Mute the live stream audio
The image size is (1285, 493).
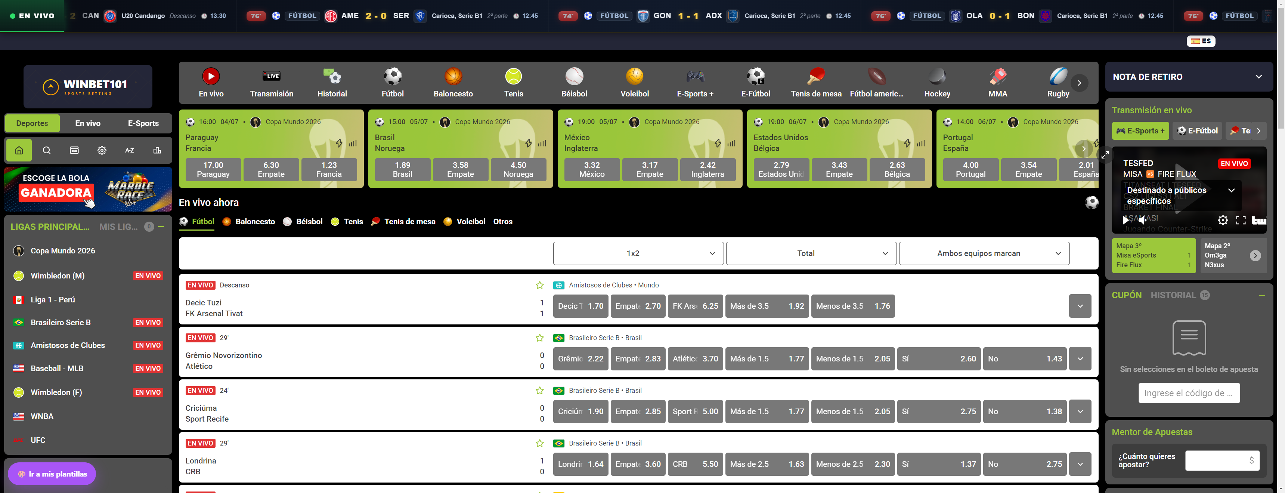click(1143, 219)
